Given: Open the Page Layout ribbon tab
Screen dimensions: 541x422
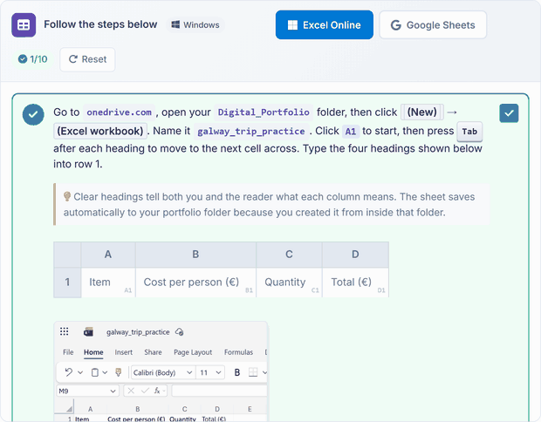Looking at the screenshot, I should 193,352.
